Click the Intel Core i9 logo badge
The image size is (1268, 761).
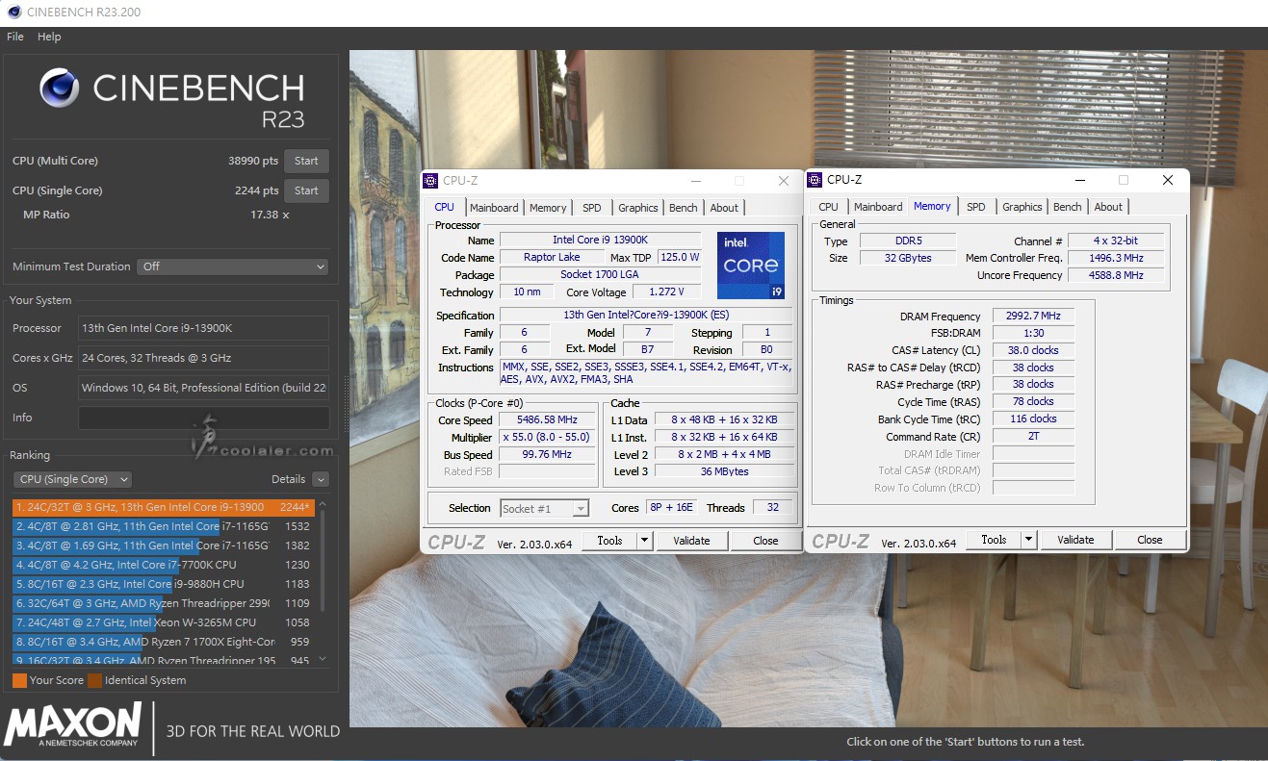751,265
